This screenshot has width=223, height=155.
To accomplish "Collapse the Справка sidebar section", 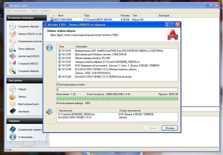I will pyautogui.click(x=40, y=121).
